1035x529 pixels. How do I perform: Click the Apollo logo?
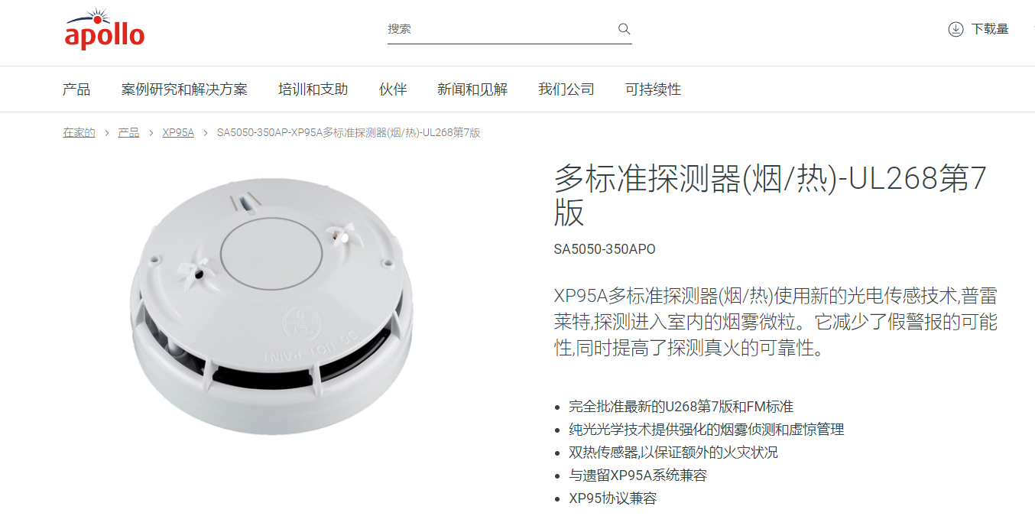point(104,29)
